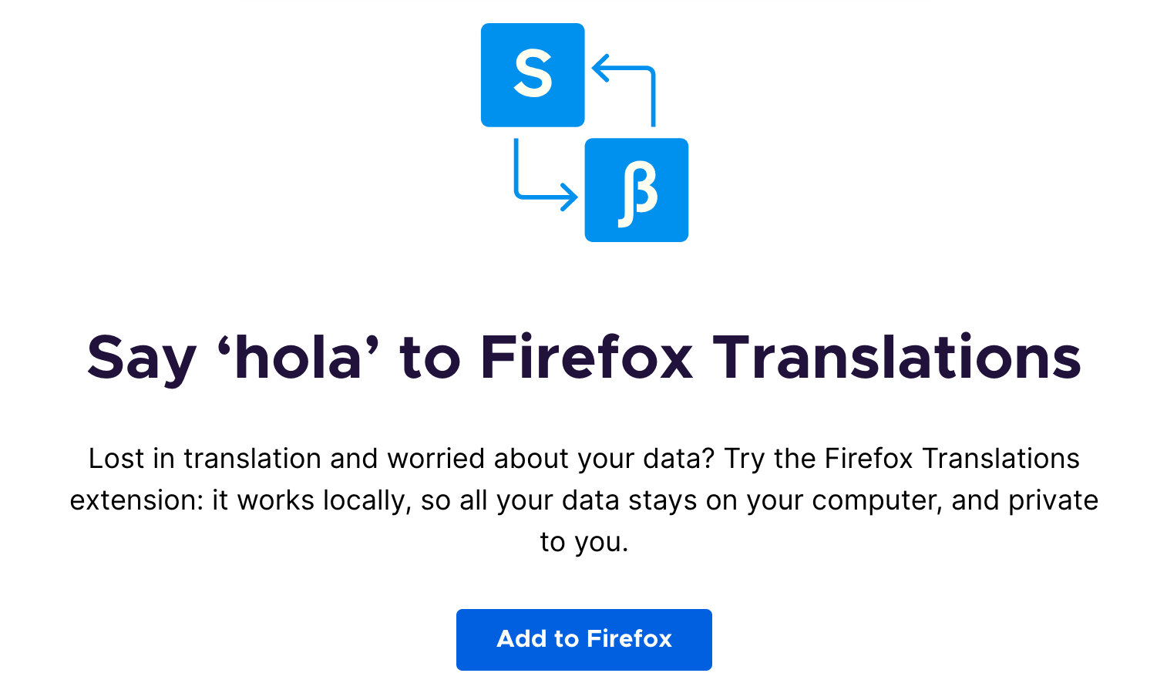Click the word 'extension:' in the description
Viewport: 1167px width, 700px height.
click(x=136, y=500)
